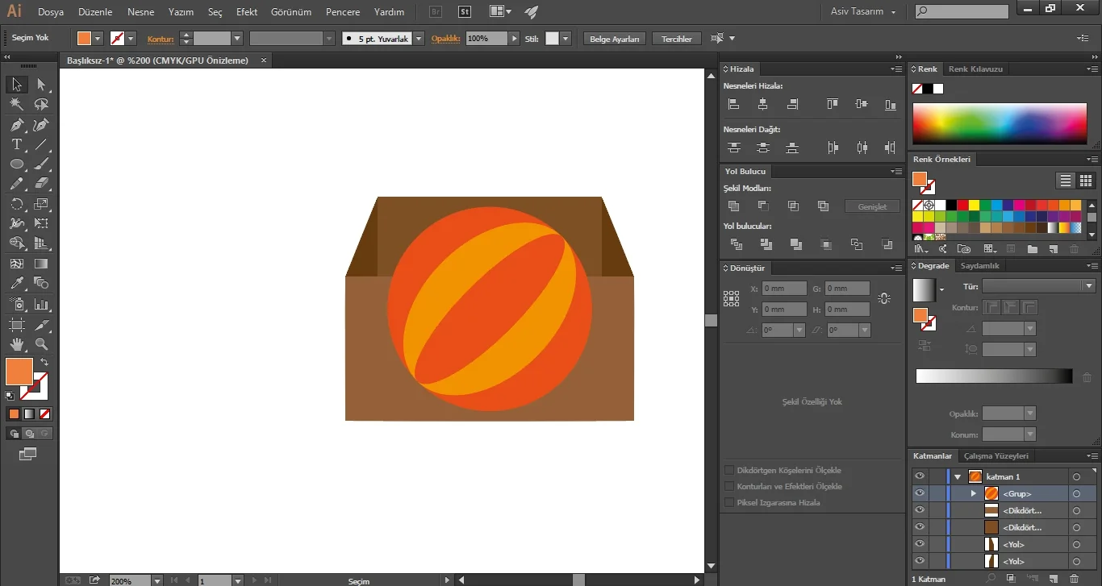Select the Line Segment tool
1102x586 pixels.
(41, 144)
